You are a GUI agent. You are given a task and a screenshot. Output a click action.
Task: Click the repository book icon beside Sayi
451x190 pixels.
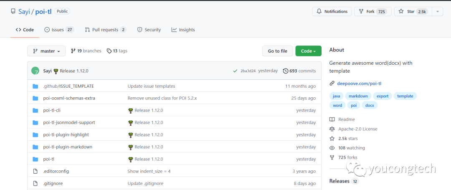point(13,12)
